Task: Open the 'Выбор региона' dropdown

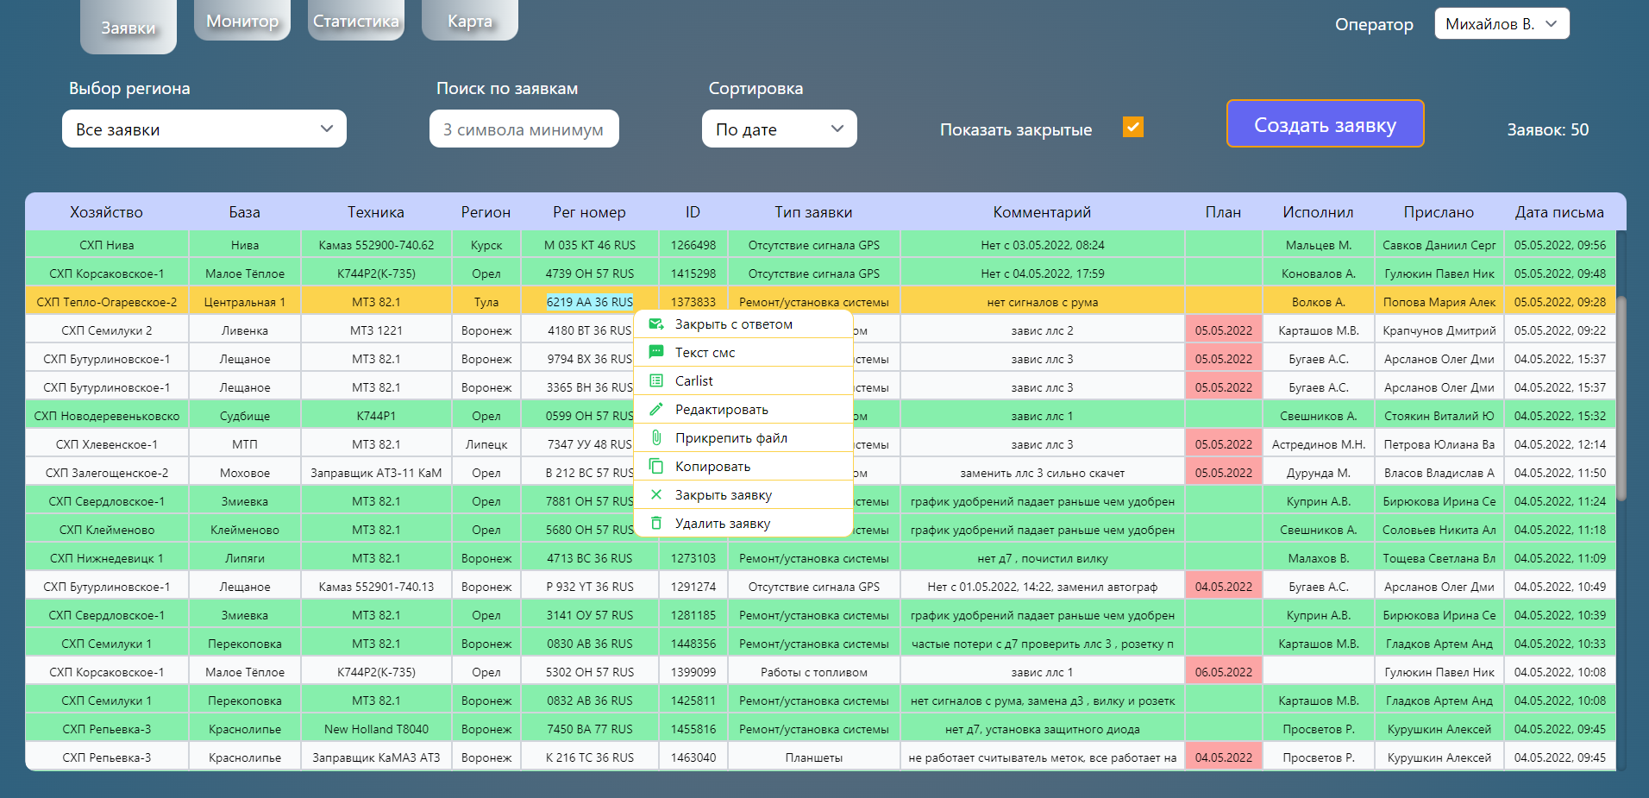Action: click(204, 128)
